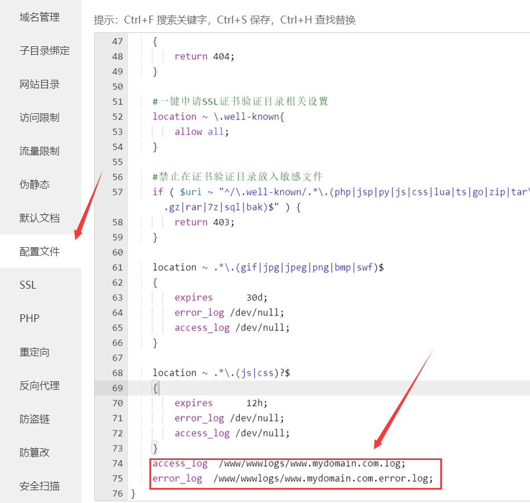The image size is (530, 503).
Task: Click line number 52 in gutter
Action: click(x=117, y=117)
